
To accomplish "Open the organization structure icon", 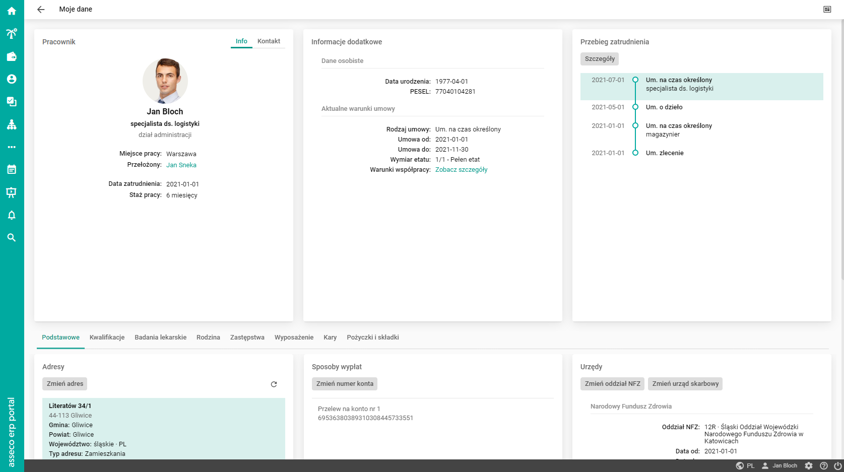I will (x=12, y=124).
